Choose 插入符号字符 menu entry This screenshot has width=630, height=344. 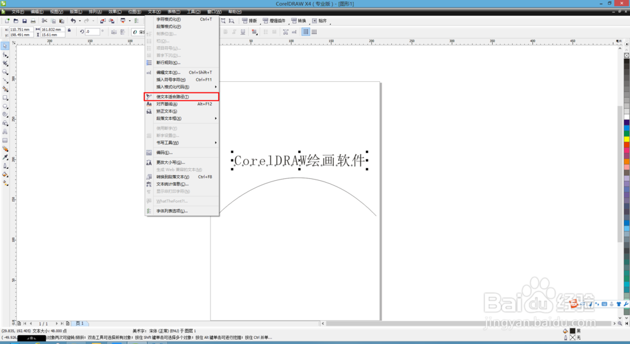(181, 79)
